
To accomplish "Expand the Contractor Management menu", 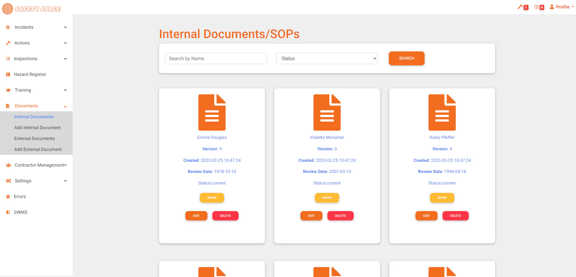I will 36,165.
